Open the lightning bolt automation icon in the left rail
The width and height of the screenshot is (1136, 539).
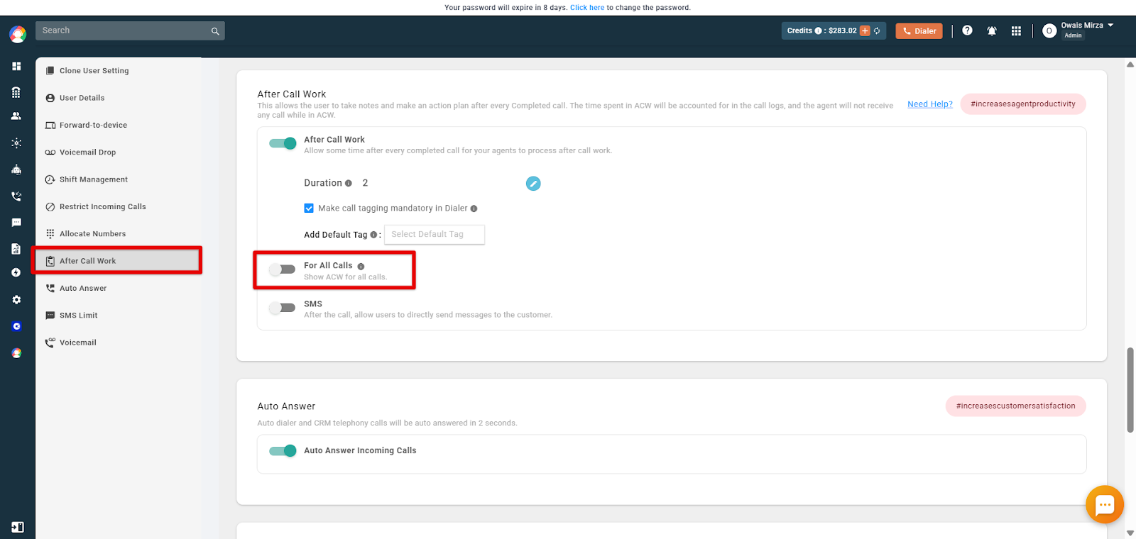(x=16, y=272)
